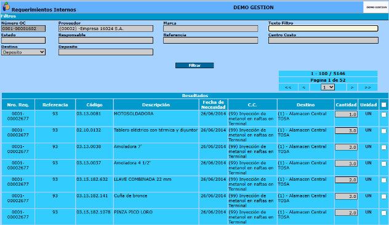Click the Estado filter field
This screenshot has height=225, width=389.
23,41
